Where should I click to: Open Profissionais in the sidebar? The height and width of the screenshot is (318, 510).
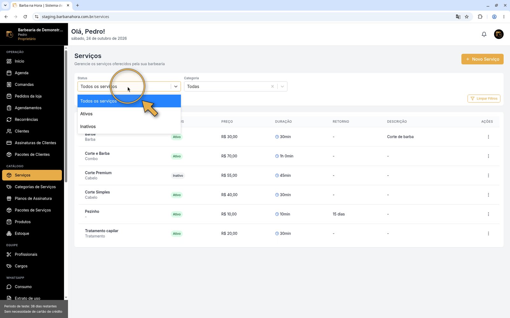(x=32, y=254)
